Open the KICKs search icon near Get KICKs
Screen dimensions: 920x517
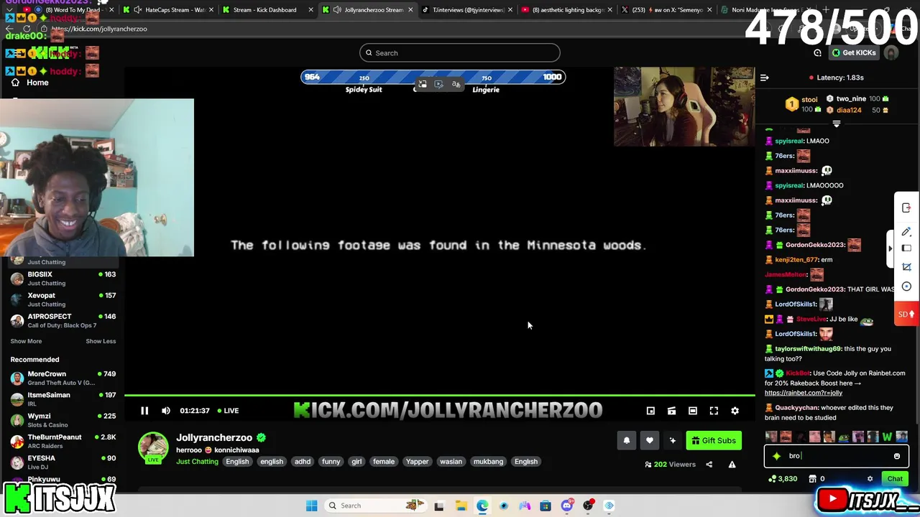817,53
